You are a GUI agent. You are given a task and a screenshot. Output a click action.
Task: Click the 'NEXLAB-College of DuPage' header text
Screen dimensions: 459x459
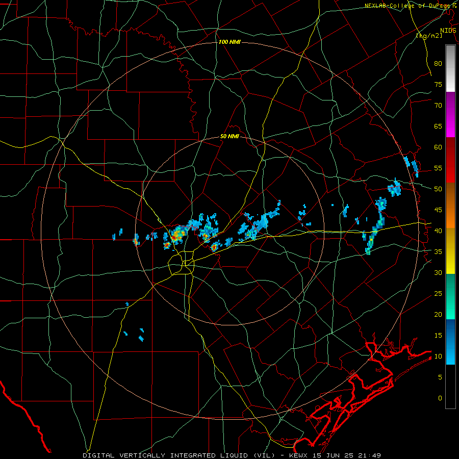coord(409,6)
